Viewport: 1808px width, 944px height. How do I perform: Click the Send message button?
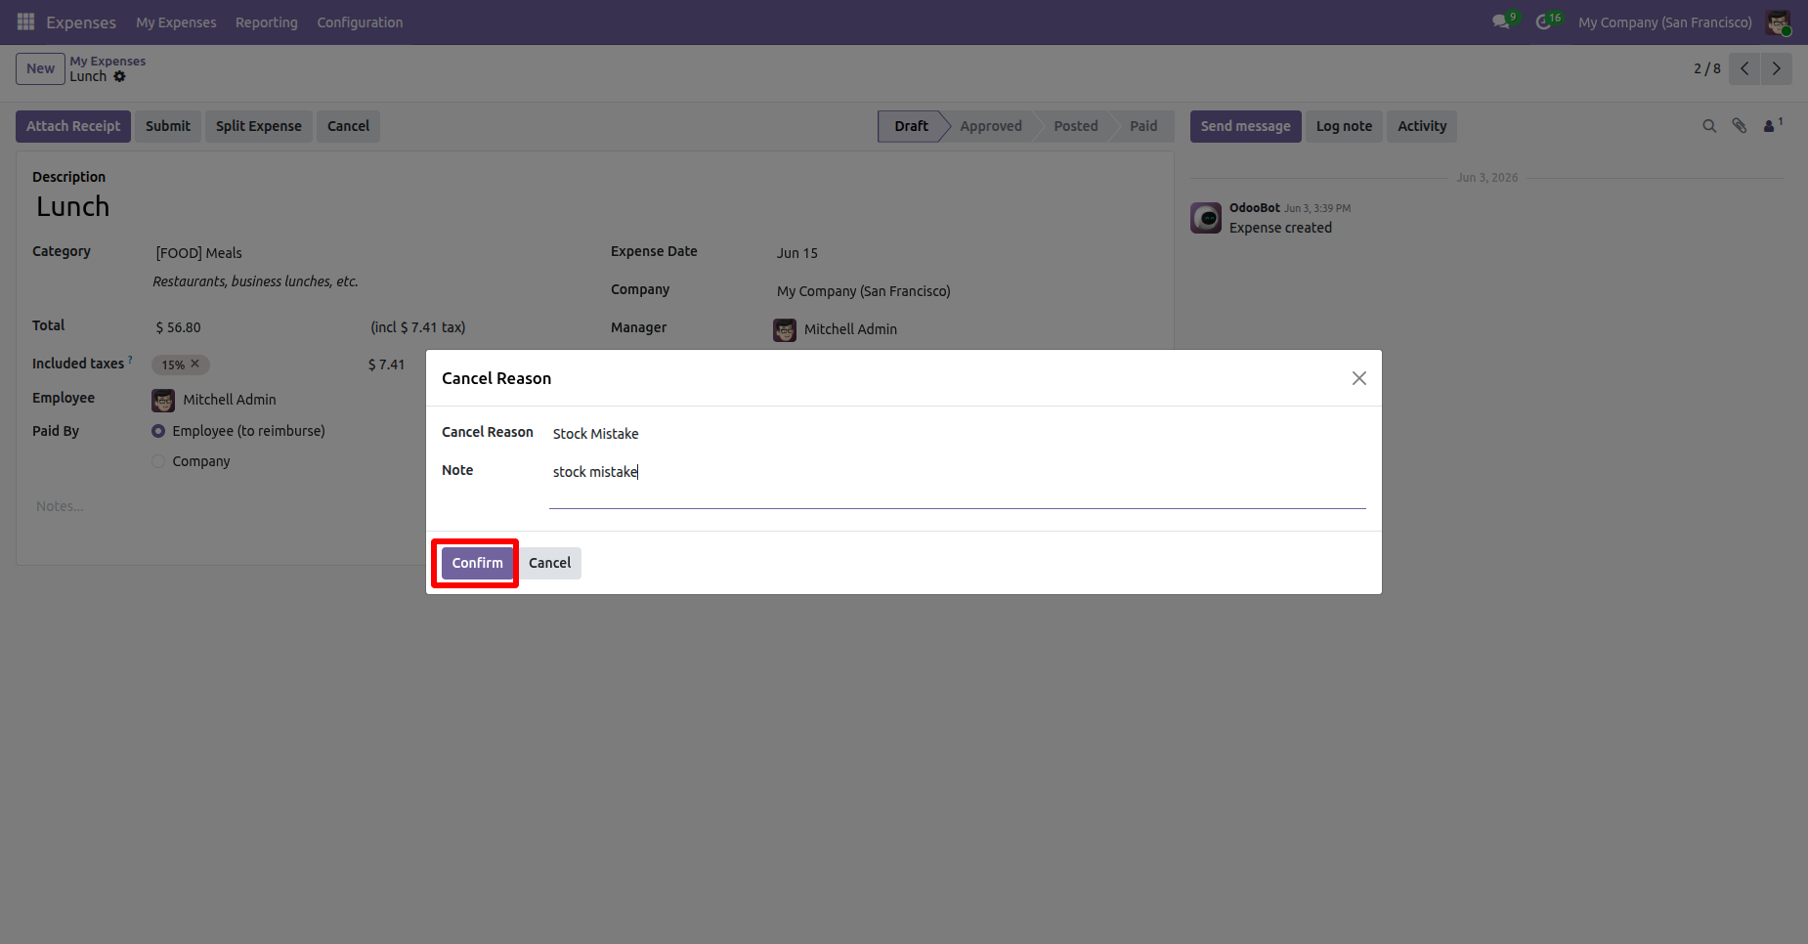[1245, 126]
